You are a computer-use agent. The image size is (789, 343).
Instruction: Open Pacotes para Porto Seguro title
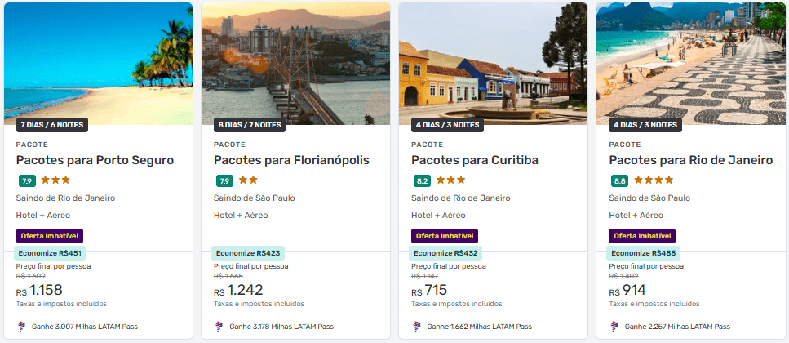(x=95, y=160)
